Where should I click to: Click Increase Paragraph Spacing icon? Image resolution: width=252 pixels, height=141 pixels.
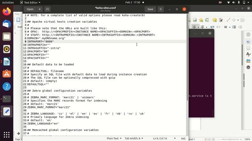(x=234, y=27)
